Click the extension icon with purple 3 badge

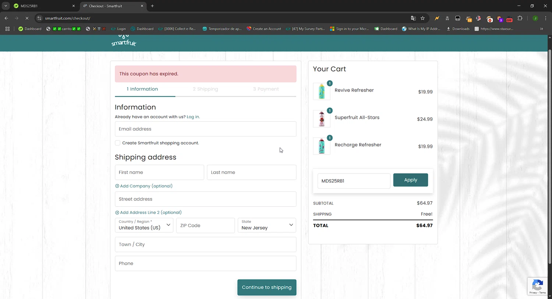point(499,18)
